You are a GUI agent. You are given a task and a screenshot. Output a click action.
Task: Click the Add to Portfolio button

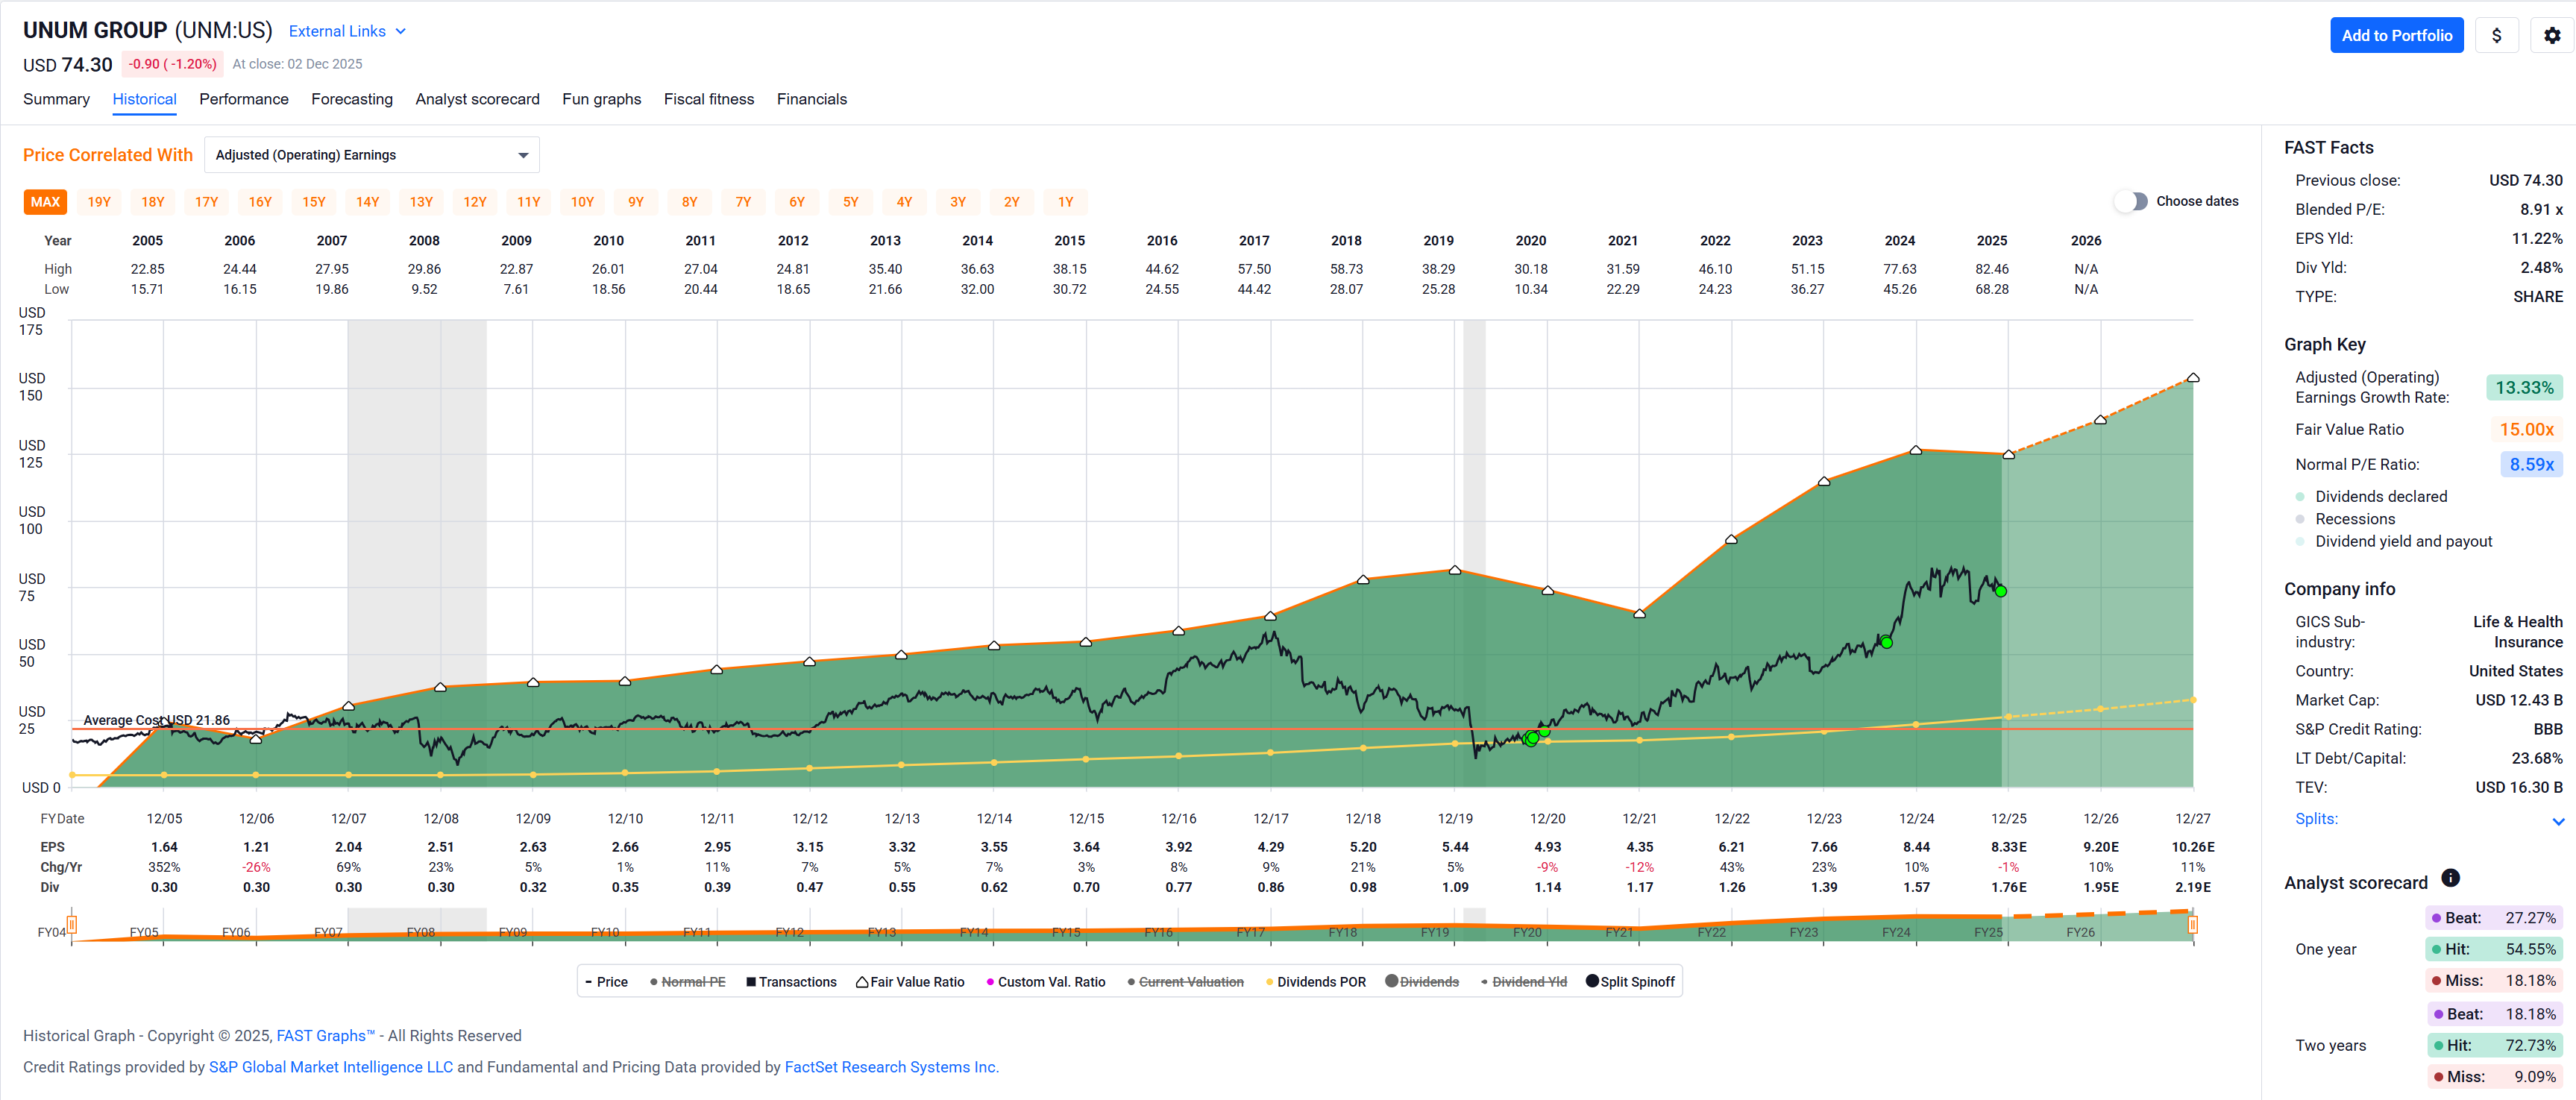click(2396, 35)
